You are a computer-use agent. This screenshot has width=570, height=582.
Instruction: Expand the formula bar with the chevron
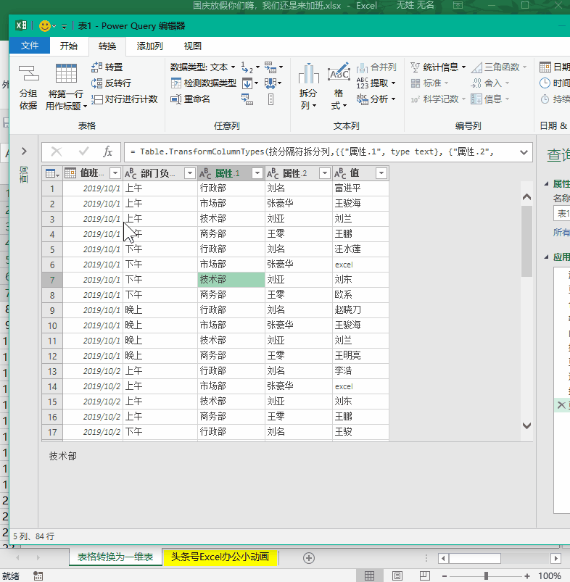click(x=524, y=152)
